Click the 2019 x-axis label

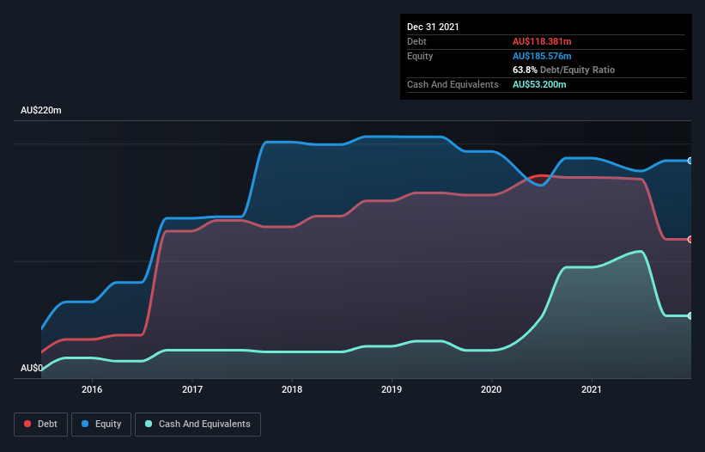click(392, 389)
